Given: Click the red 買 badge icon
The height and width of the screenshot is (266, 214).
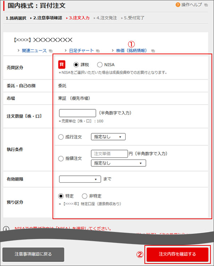Looking at the screenshot, I should tap(61, 65).
